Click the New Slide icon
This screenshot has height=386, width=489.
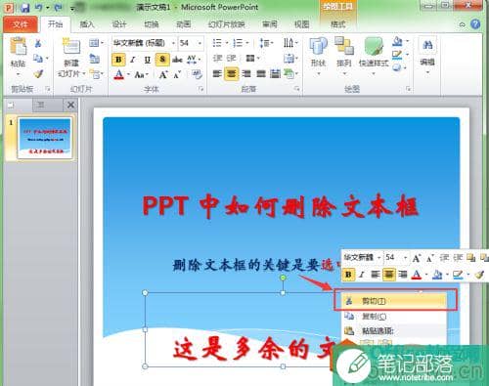71,46
